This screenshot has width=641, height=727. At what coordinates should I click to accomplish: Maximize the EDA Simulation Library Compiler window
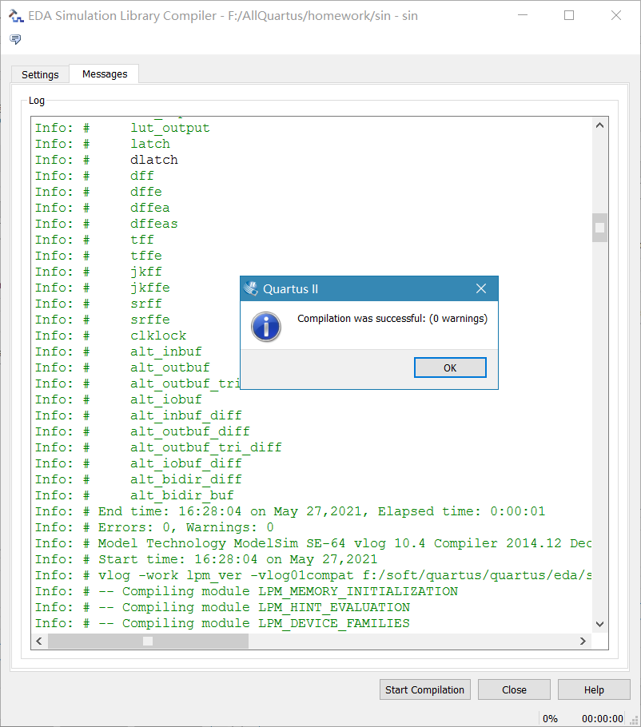[x=569, y=16]
